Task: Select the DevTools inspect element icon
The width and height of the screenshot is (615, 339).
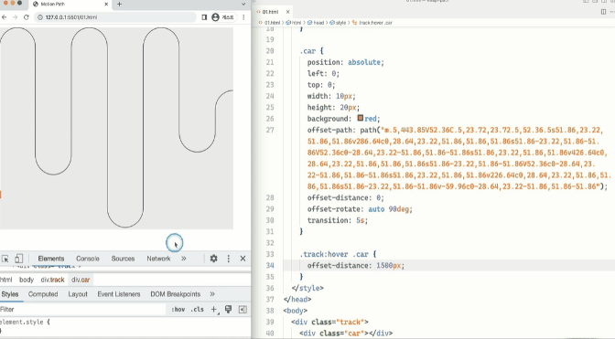Action: point(5,259)
